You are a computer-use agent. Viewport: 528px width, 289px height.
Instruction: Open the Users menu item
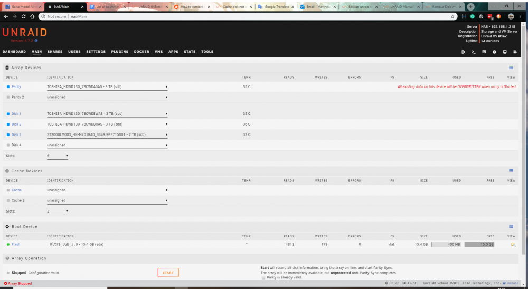74,52
